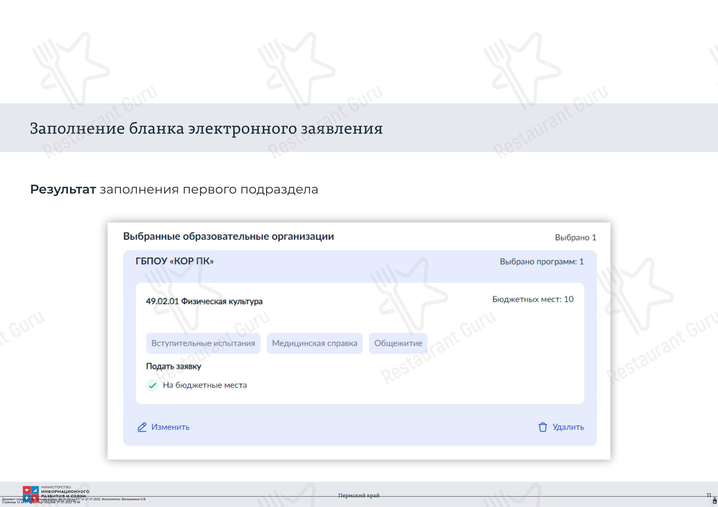Click the Подать заявку label
The height and width of the screenshot is (507, 718).
[173, 366]
